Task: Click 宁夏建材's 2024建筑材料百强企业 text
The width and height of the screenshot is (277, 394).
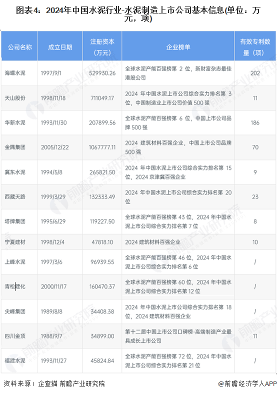Action: click(152, 242)
